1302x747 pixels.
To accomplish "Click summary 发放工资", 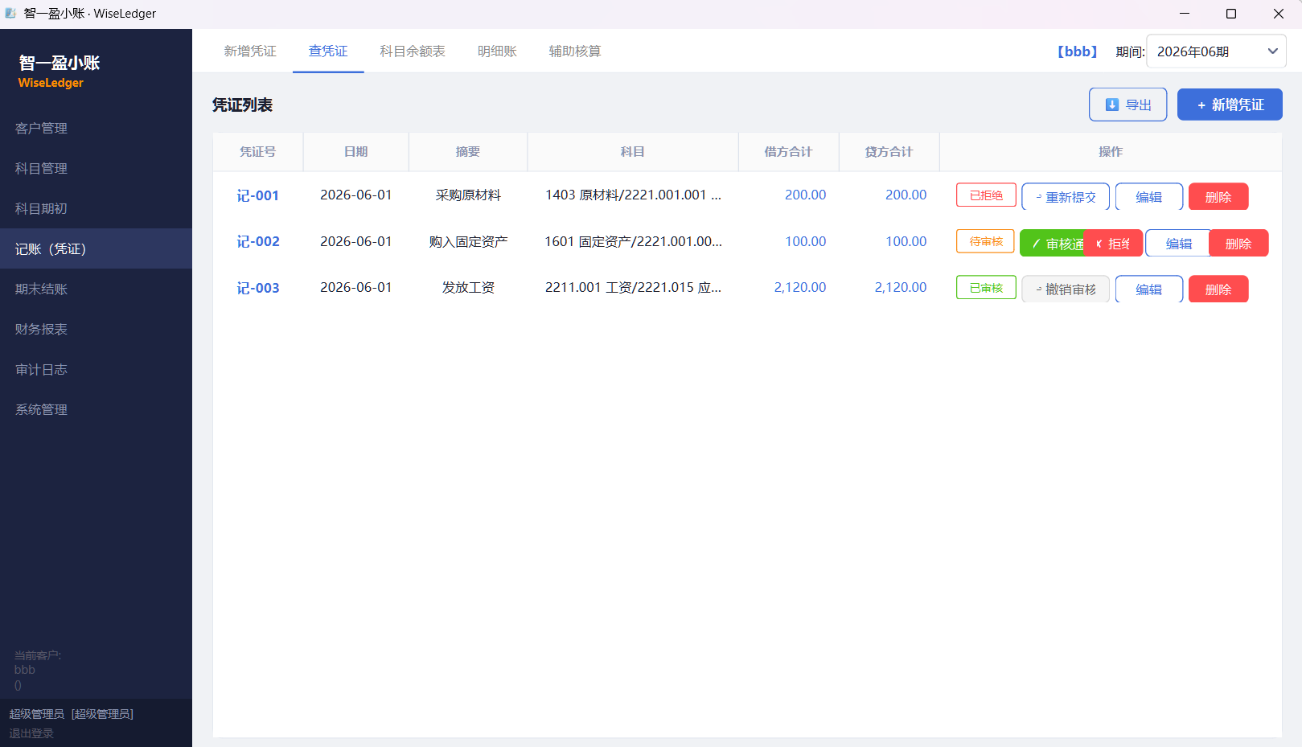I will (x=468, y=287).
